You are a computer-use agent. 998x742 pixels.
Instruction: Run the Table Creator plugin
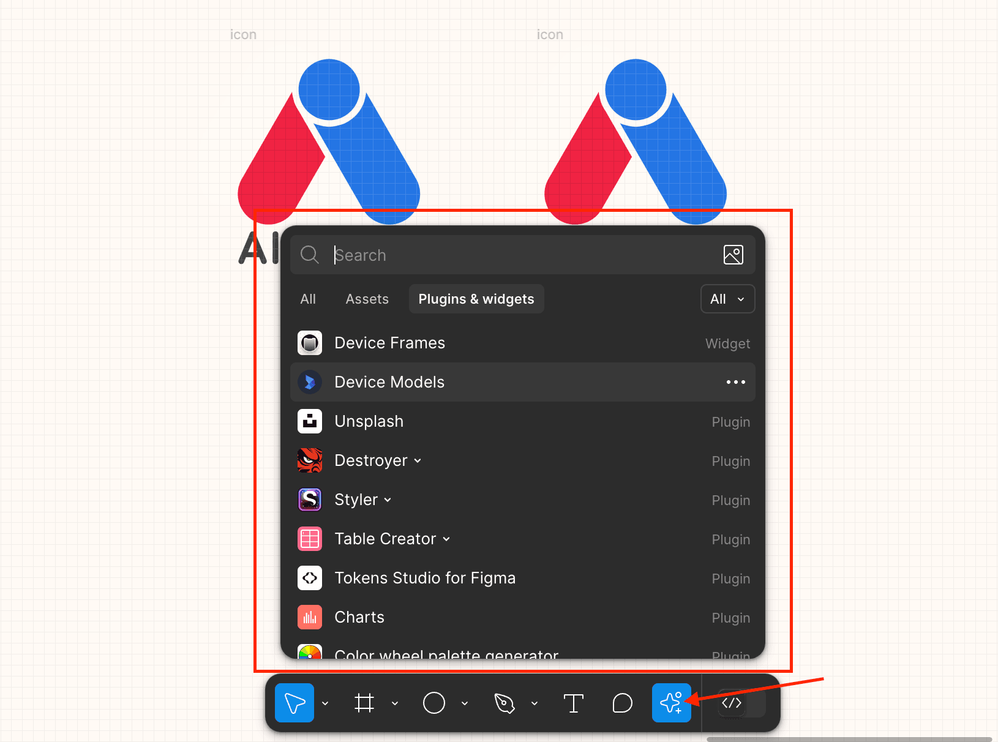(523, 539)
